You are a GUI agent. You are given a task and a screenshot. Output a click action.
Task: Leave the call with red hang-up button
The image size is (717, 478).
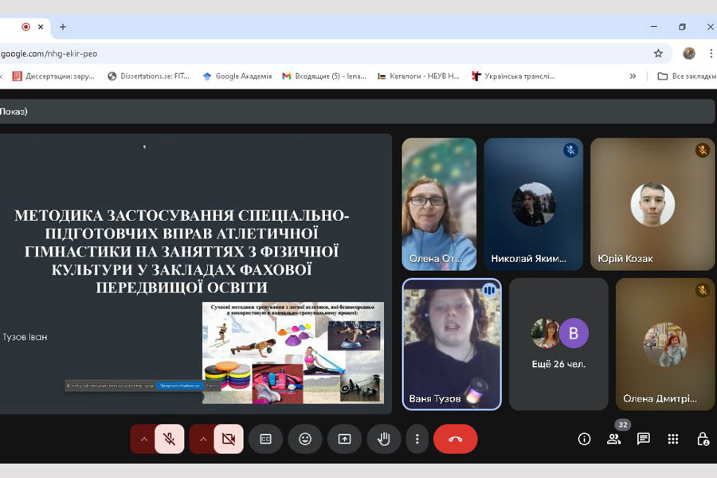455,439
